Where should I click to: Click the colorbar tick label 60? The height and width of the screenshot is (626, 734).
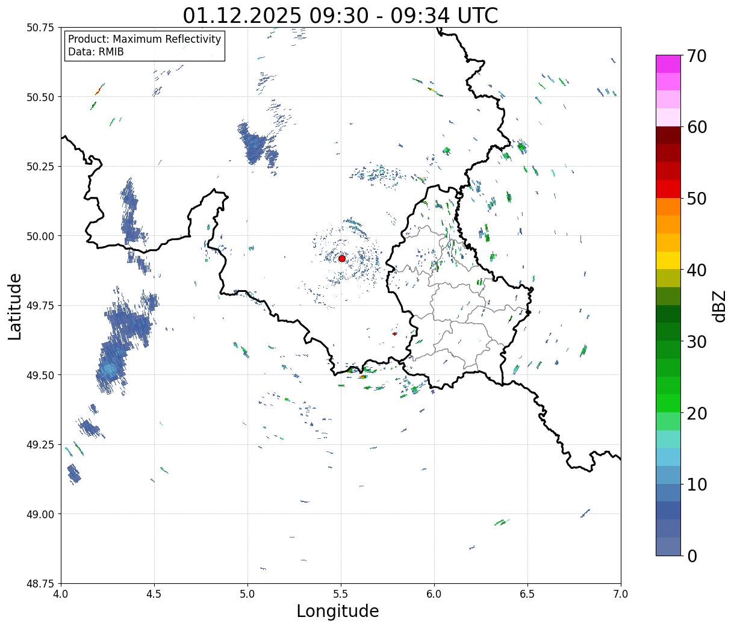click(697, 127)
